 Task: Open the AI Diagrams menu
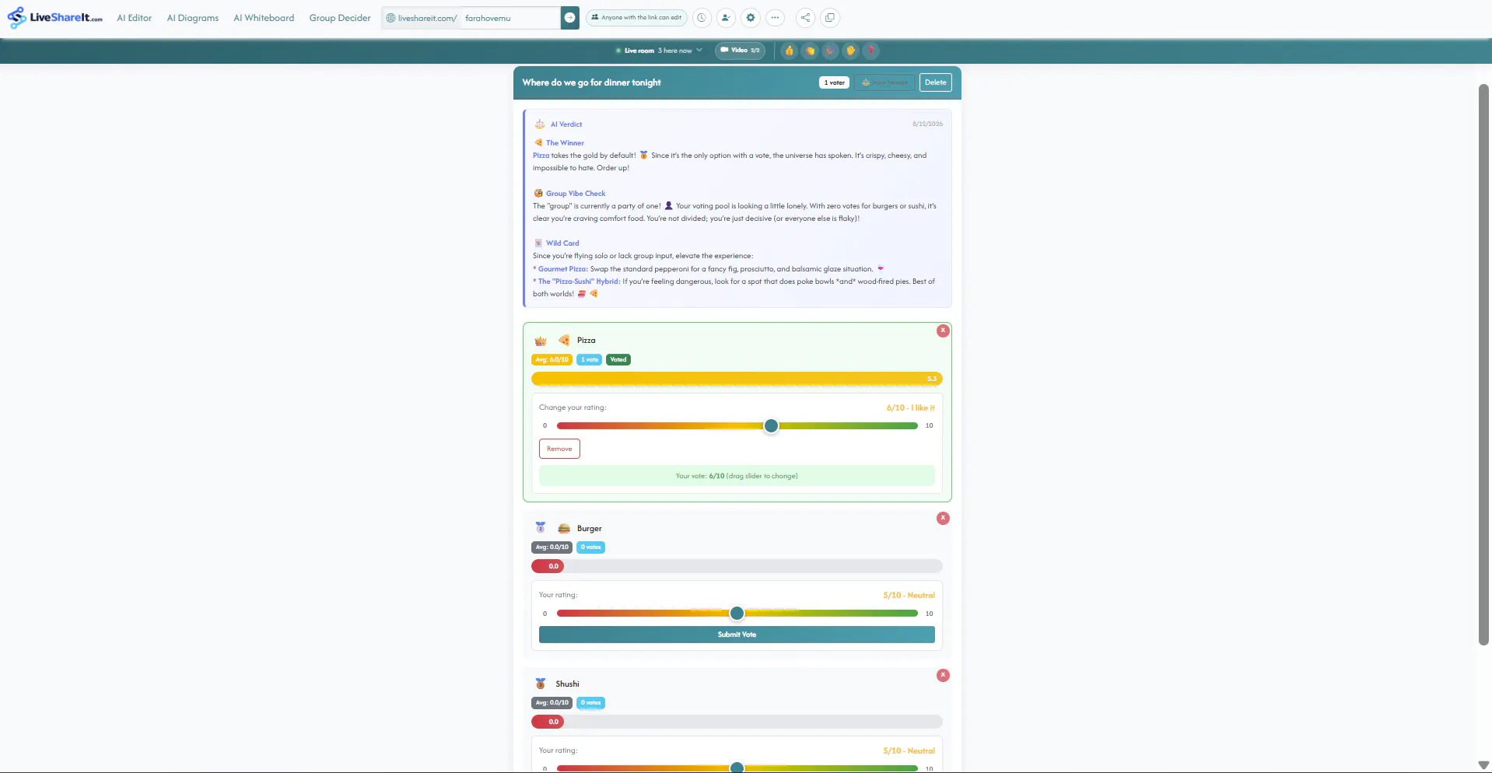(x=193, y=18)
